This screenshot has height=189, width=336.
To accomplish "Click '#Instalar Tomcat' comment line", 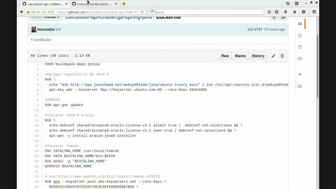I will click(x=62, y=146).
